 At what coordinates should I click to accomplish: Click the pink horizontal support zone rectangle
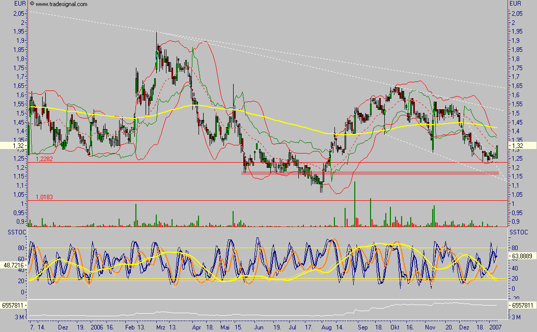pos(370,173)
